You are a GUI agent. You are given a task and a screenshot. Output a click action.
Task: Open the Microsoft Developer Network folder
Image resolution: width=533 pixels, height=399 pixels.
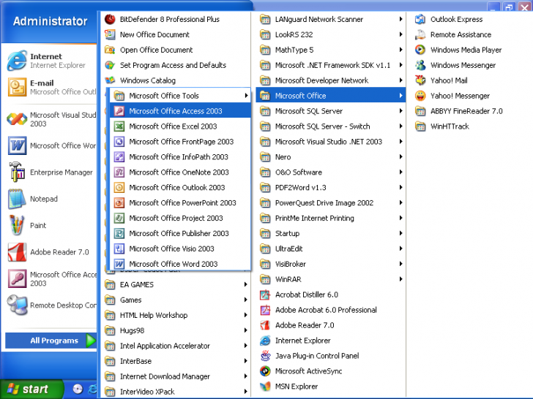pyautogui.click(x=331, y=80)
